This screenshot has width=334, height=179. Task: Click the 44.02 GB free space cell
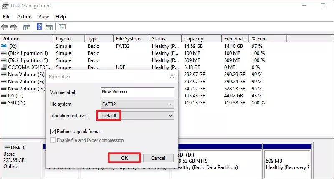[233, 96]
